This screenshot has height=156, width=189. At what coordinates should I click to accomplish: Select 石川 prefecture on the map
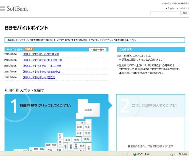pos(60,136)
